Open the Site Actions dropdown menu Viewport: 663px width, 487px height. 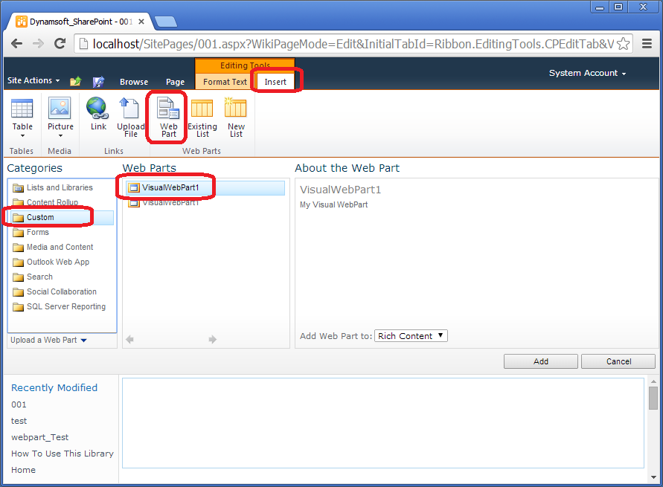(x=33, y=80)
